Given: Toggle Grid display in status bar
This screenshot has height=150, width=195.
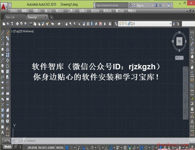Looking at the screenshot, I should point(67,148).
